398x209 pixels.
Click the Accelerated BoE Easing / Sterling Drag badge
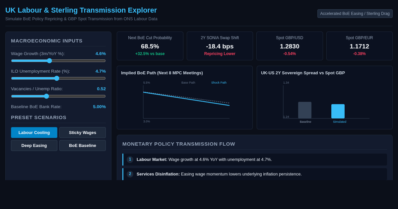[355, 14]
